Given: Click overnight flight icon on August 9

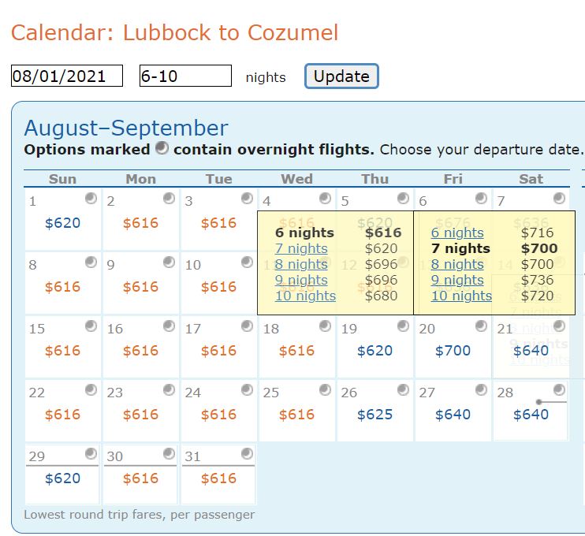Looking at the screenshot, I should tap(169, 262).
